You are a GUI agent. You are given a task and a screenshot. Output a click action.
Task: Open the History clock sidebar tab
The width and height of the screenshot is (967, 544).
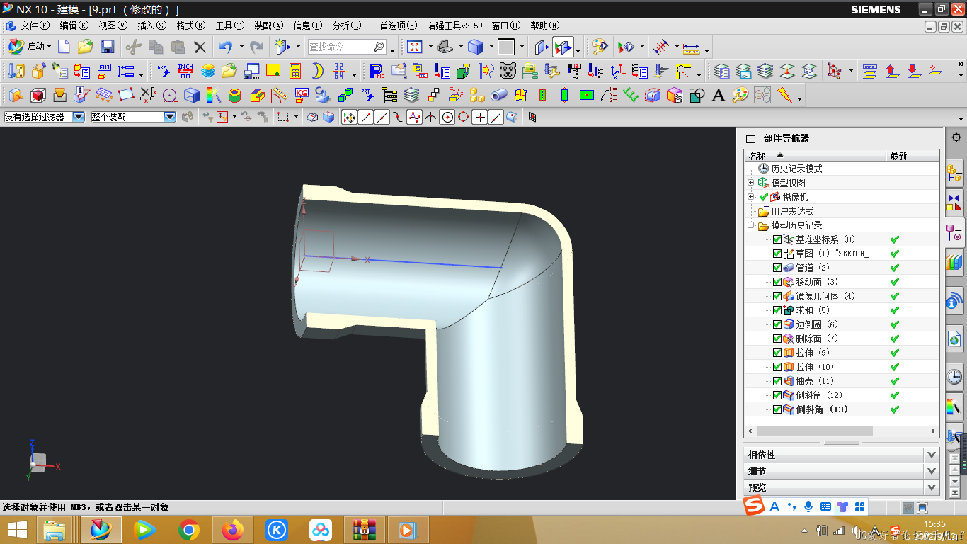click(954, 376)
